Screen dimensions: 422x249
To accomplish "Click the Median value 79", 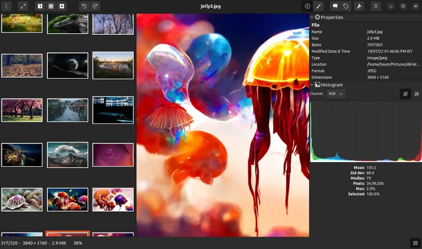I will pyautogui.click(x=369, y=178).
